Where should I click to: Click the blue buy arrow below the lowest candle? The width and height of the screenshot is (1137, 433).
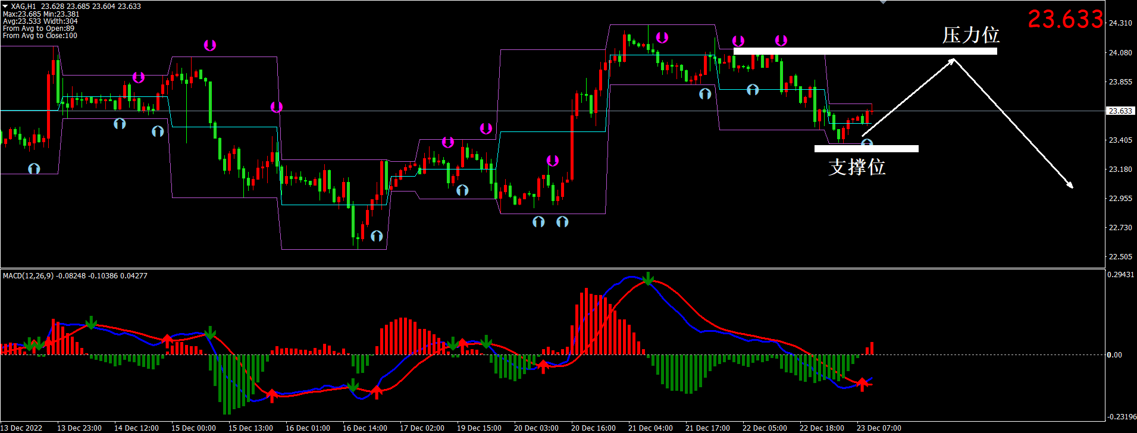pyautogui.click(x=377, y=236)
